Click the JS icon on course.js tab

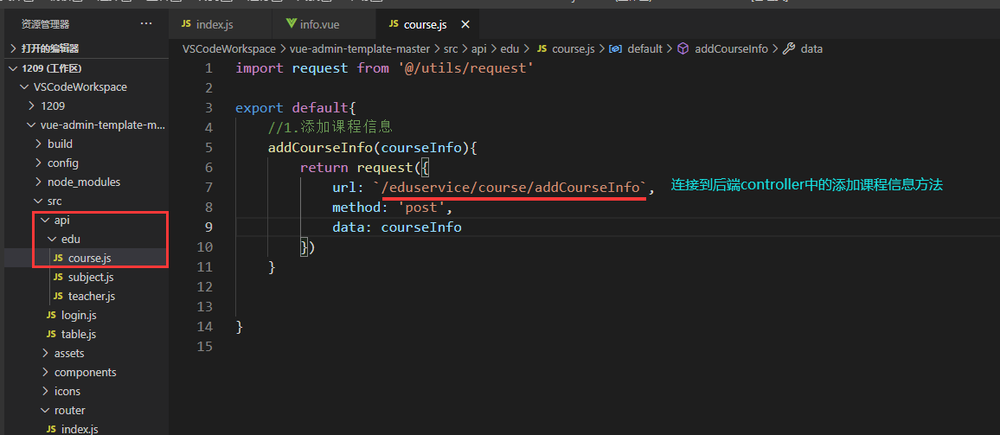click(393, 23)
